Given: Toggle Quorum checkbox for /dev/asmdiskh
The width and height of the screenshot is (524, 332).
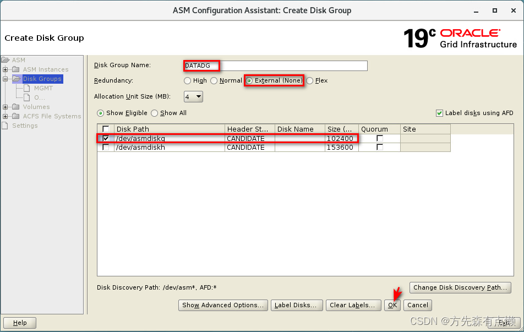Looking at the screenshot, I should click(x=379, y=147).
